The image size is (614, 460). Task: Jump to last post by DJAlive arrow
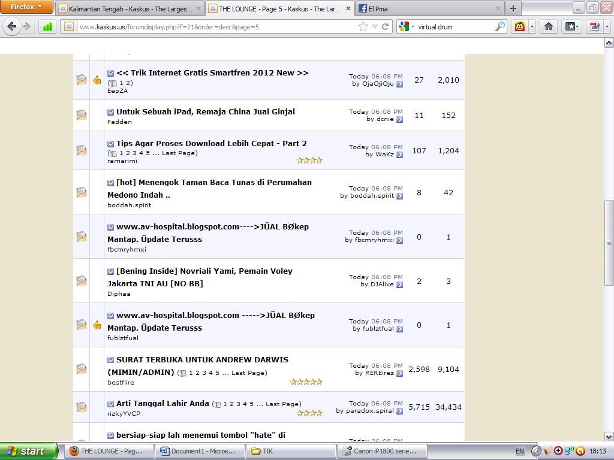399,285
